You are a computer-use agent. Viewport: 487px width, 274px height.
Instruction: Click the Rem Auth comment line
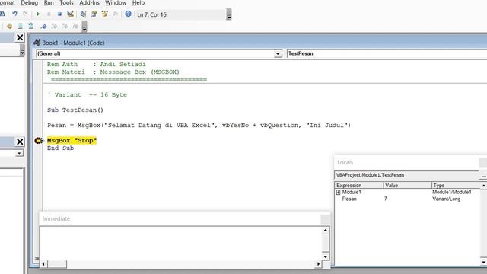click(97, 64)
